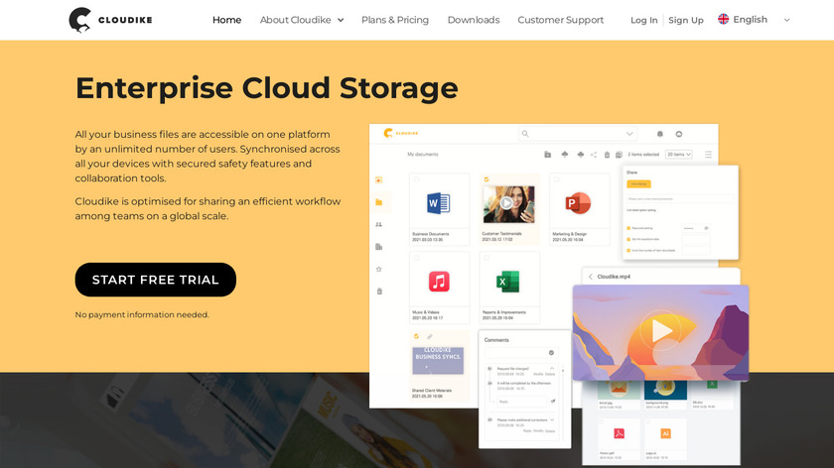Tick the Reports & Improvements card checkbox
Image resolution: width=834 pixels, height=468 pixels.
point(486,258)
